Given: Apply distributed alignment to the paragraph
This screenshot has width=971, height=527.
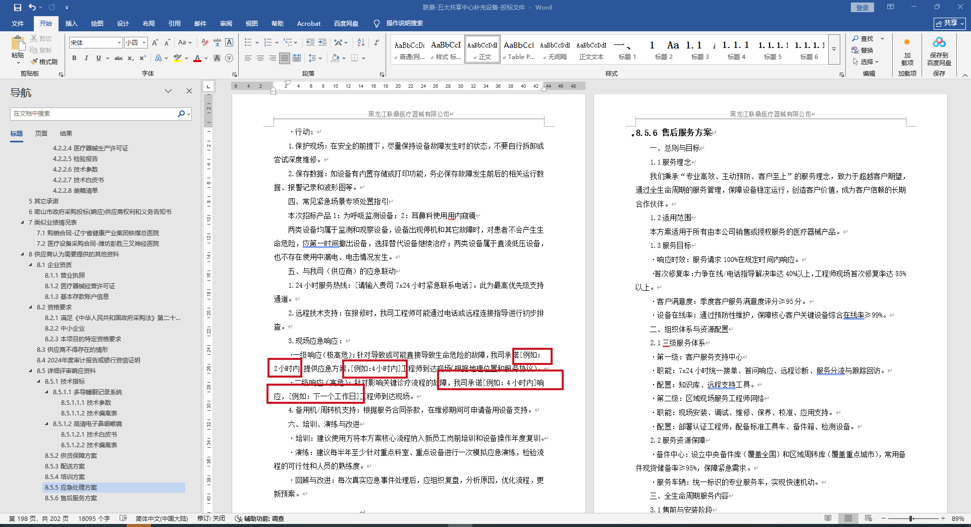Looking at the screenshot, I should pos(297,58).
